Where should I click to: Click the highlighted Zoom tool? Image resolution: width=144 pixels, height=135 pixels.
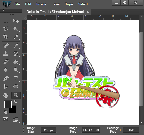[16, 95]
